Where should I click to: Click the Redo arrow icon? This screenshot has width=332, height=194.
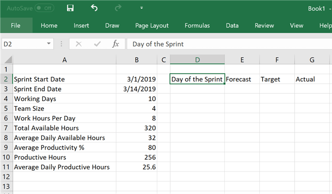118,8
